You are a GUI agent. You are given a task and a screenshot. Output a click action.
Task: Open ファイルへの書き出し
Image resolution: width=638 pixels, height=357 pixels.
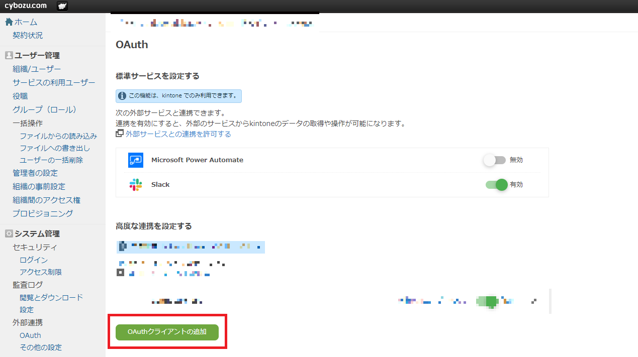[55, 148]
